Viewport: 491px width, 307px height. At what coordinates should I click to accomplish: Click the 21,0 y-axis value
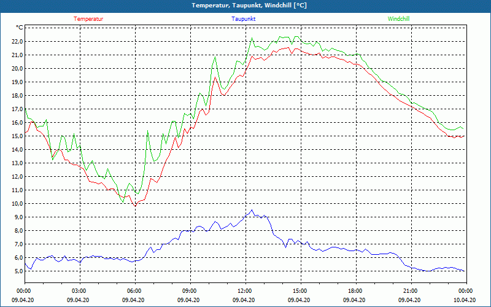pos(18,55)
